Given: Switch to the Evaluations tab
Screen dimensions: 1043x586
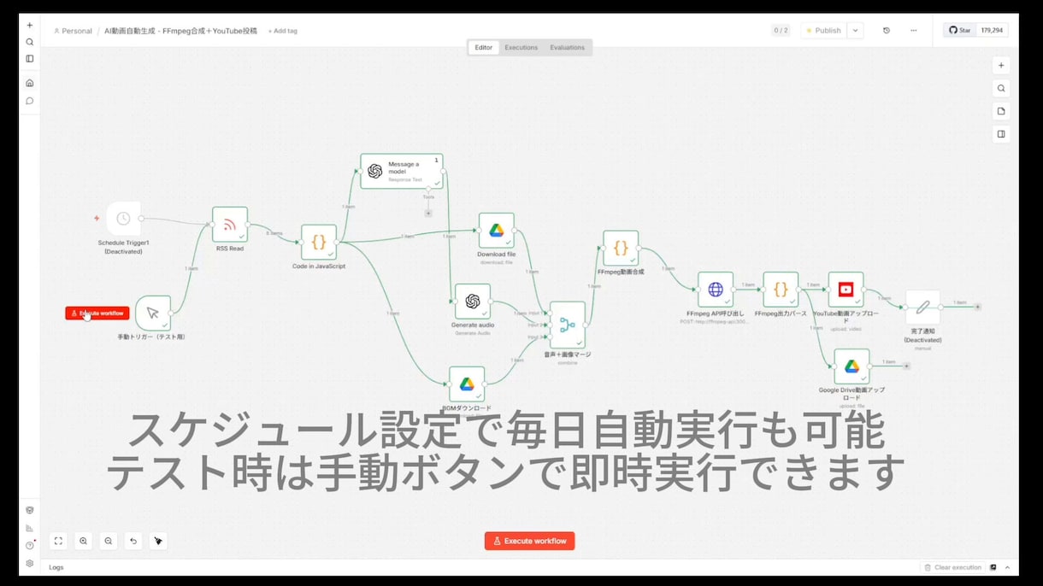Looking at the screenshot, I should (567, 48).
